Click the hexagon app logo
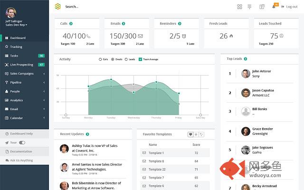304x190 pixels. point(58,7)
